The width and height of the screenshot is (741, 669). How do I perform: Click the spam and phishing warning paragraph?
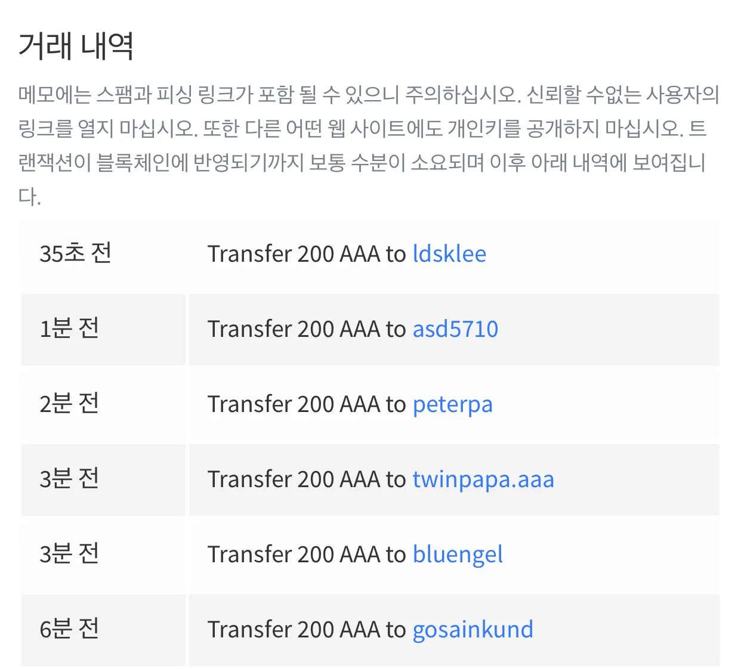pos(369,145)
